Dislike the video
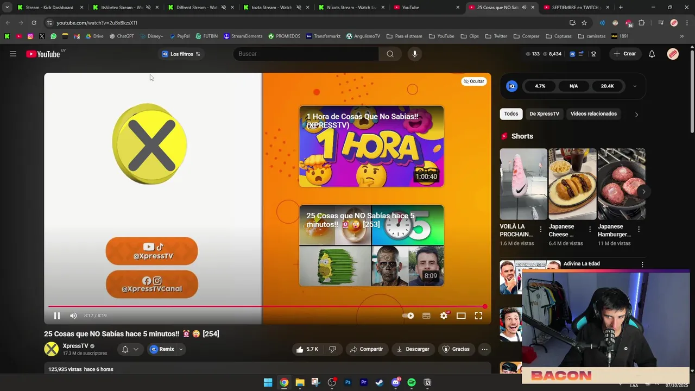The image size is (695, 391). [x=332, y=349]
